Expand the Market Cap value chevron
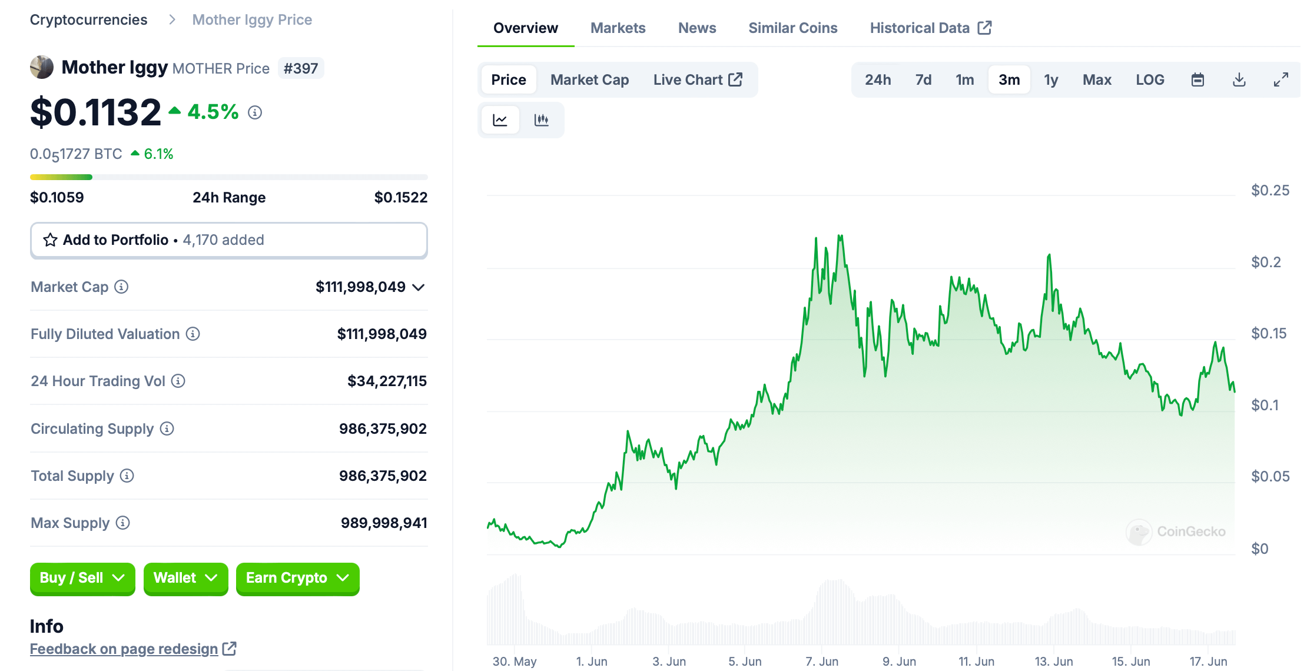This screenshot has width=1307, height=671. point(419,287)
